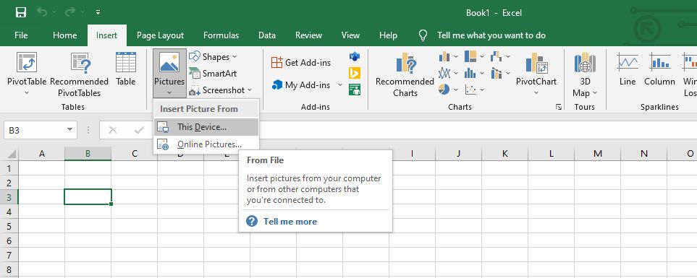The image size is (697, 278).
Task: Select the row 5 header
Action: coord(9,226)
